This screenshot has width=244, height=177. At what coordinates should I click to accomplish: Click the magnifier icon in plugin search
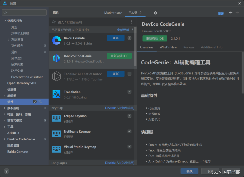tap(54, 22)
